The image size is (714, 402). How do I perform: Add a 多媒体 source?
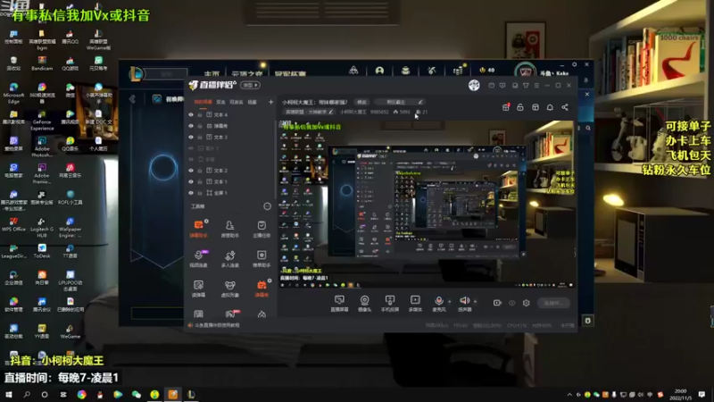point(415,303)
